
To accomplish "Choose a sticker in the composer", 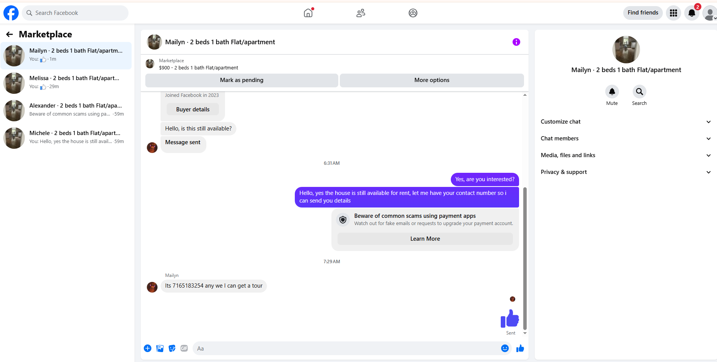I will (x=172, y=348).
